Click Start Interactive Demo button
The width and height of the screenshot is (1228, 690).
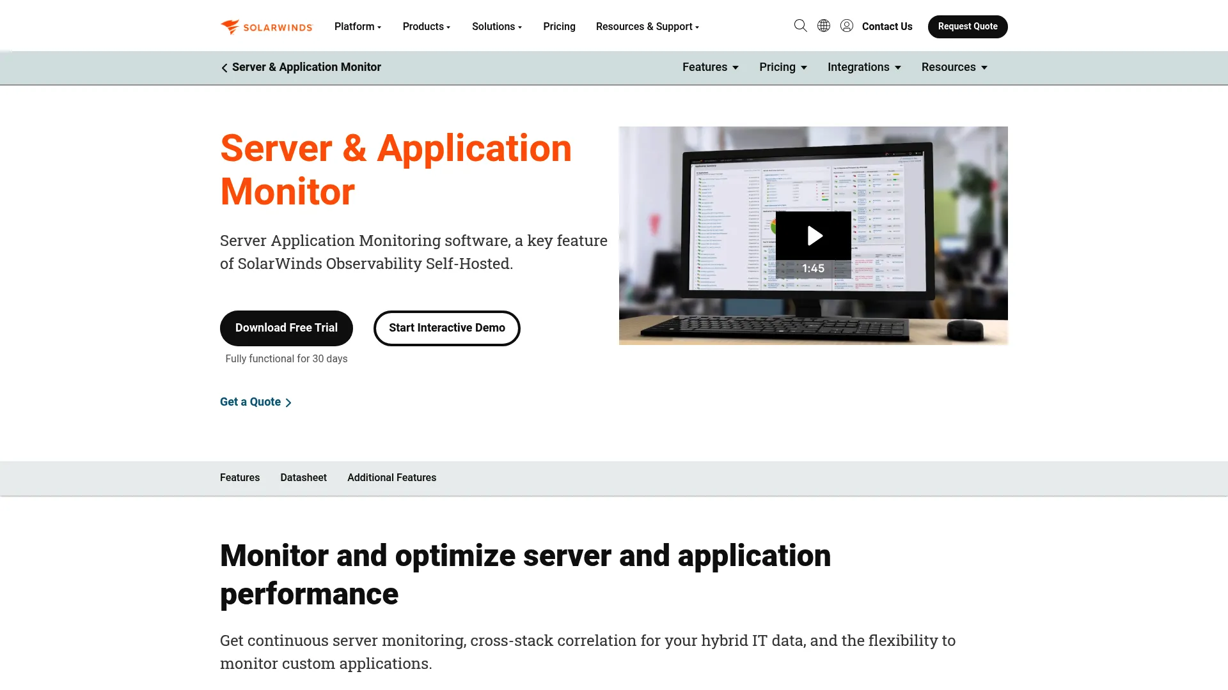point(447,328)
